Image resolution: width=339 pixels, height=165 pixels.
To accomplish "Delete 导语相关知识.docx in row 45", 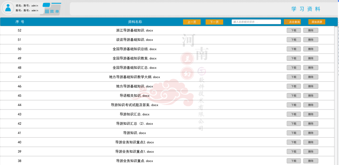I will 310,96.
